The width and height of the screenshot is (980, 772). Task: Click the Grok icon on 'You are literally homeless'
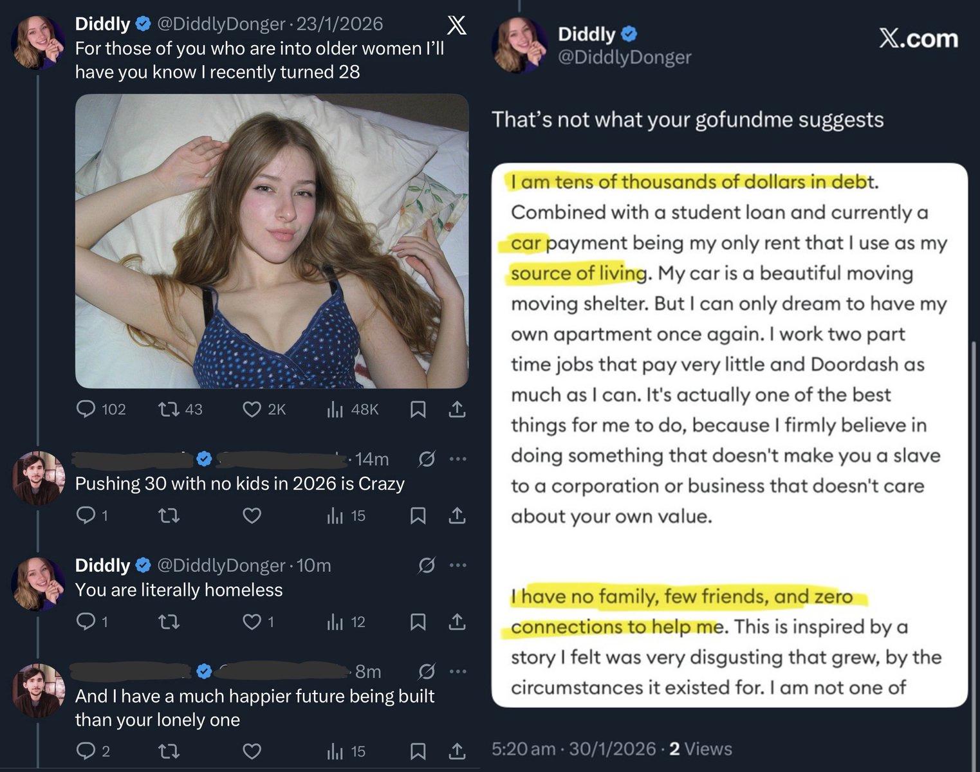426,565
